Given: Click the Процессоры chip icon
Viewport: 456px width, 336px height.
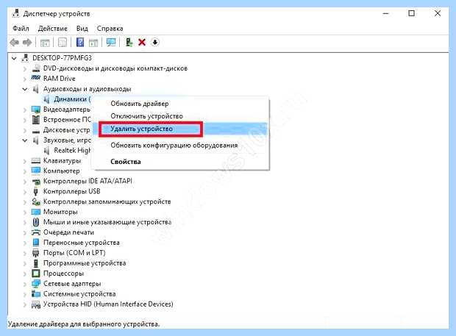Looking at the screenshot, I should tap(36, 274).
